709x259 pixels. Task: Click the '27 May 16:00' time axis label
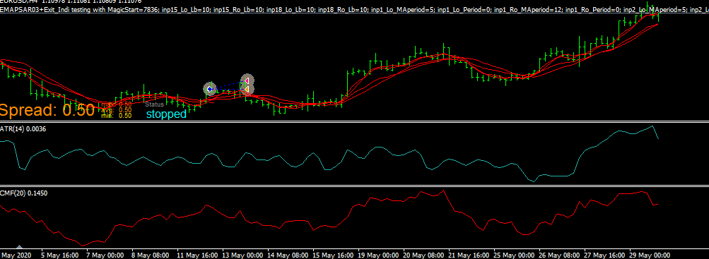click(604, 255)
